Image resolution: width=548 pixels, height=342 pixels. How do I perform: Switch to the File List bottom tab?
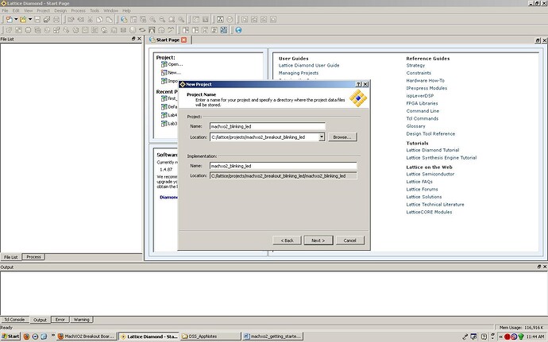[x=11, y=257]
